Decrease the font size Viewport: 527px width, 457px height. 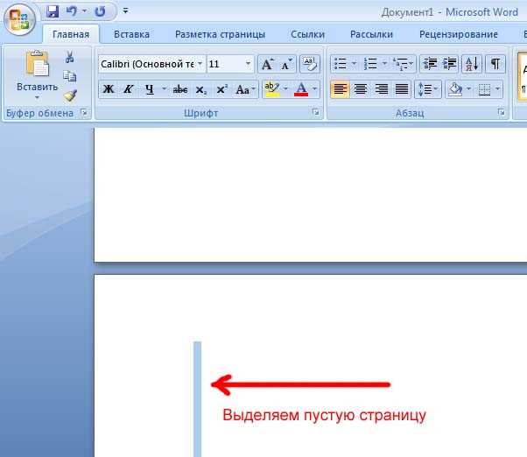click(286, 64)
